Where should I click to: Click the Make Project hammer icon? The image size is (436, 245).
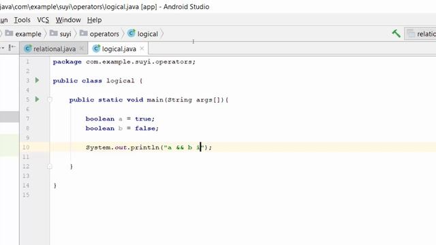point(396,33)
